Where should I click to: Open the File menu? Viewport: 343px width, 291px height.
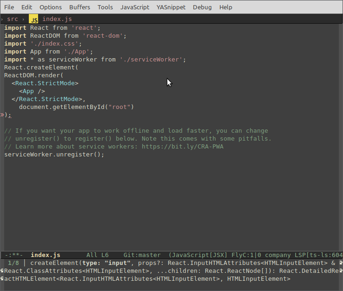coord(9,7)
